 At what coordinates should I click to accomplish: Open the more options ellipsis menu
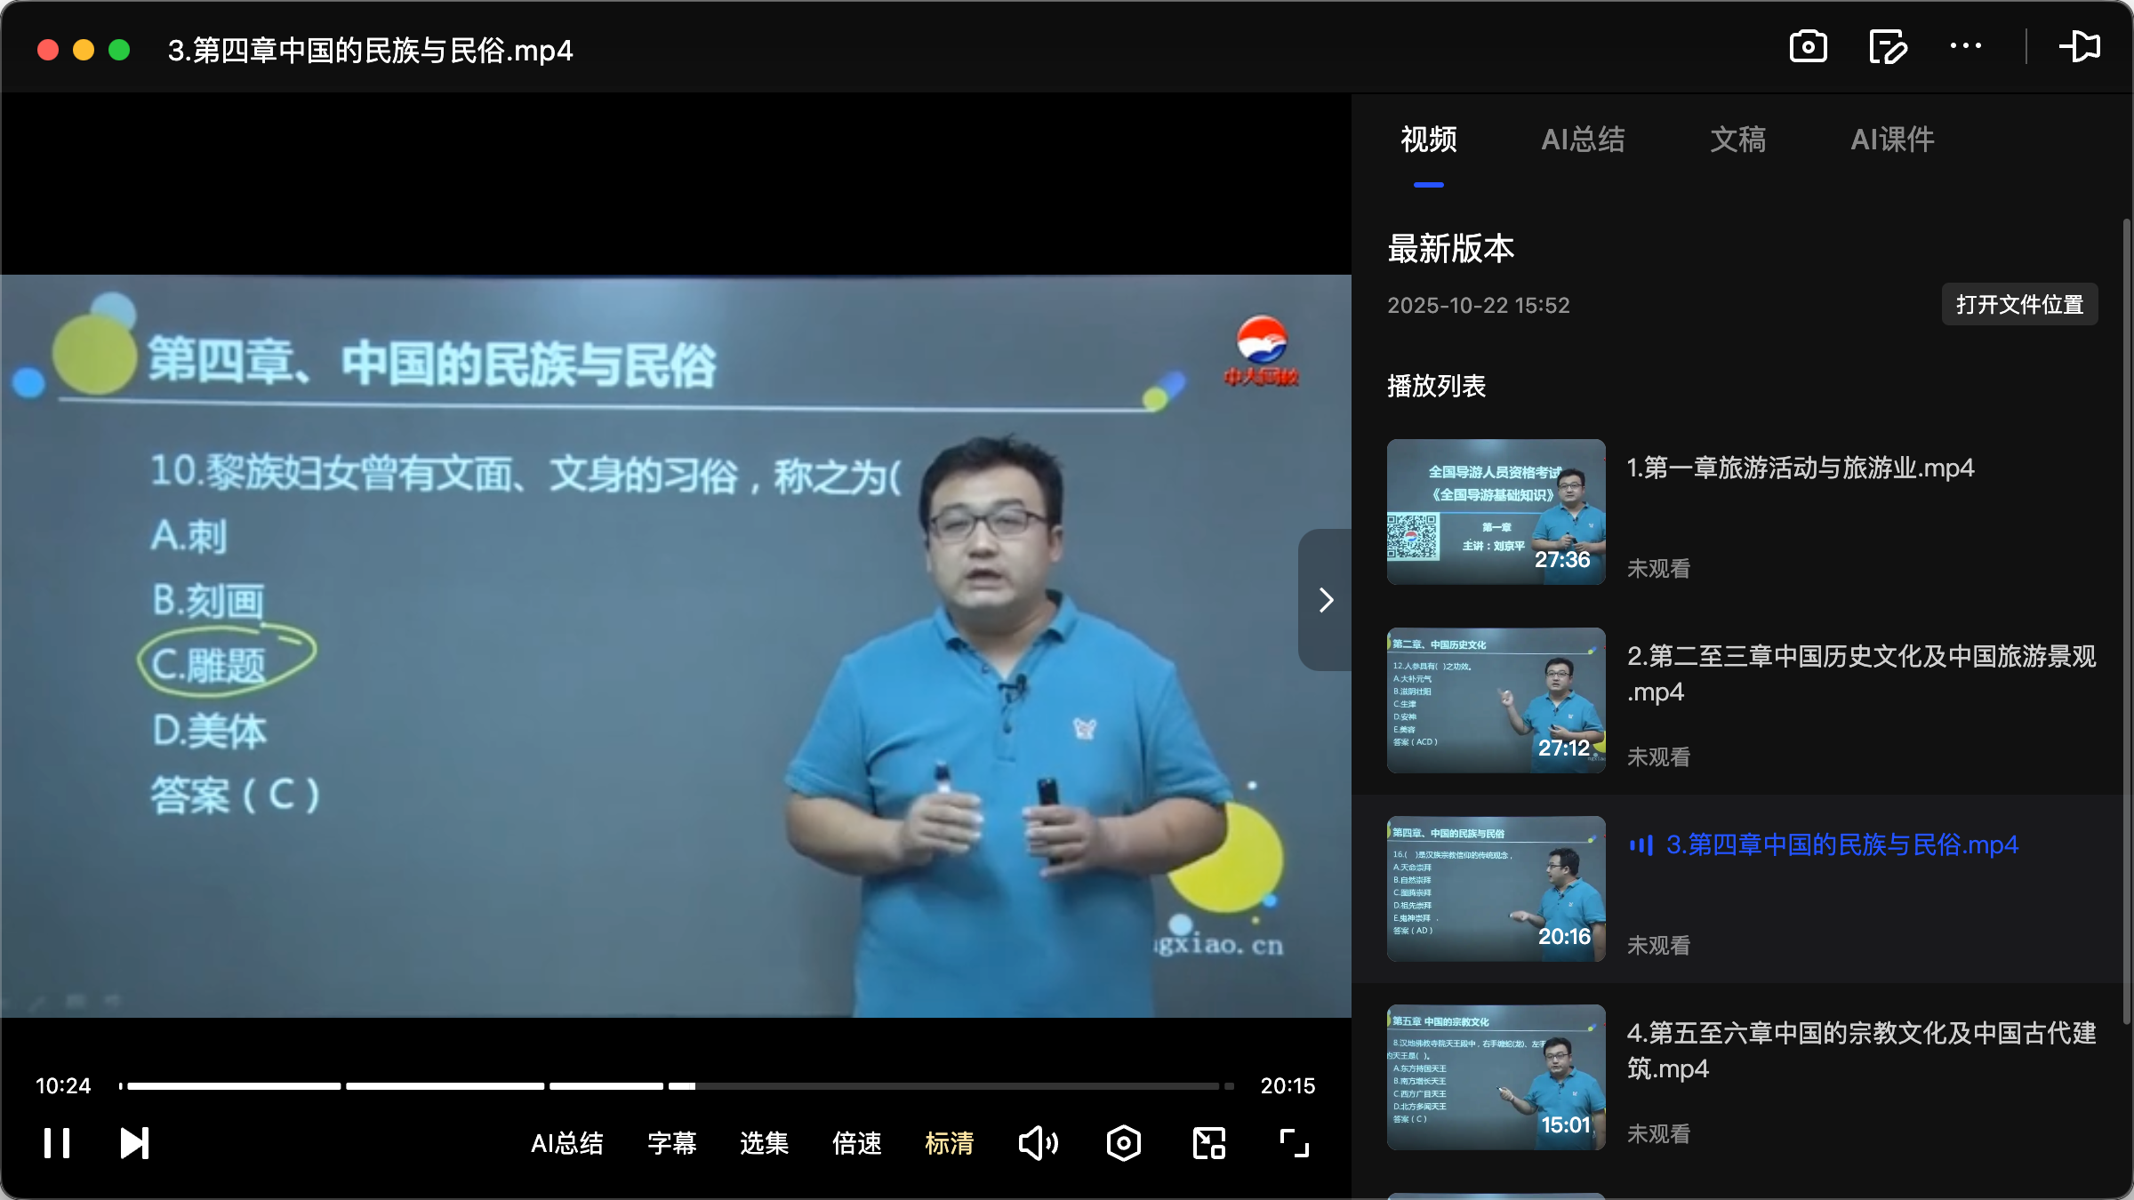click(1967, 47)
